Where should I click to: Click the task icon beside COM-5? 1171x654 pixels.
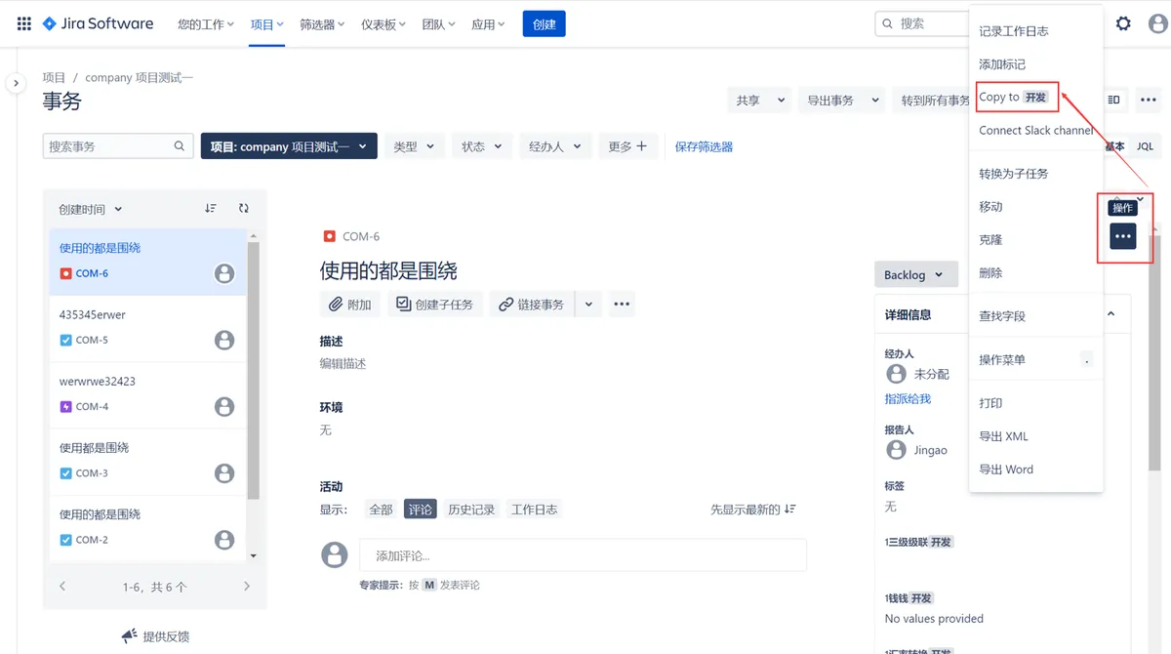(65, 341)
